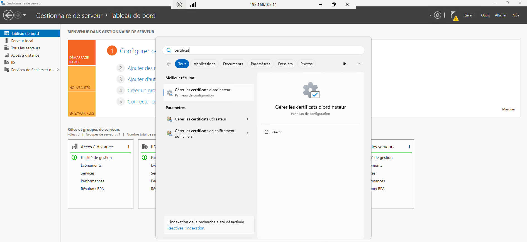Open the three-dot more options in search

click(x=359, y=64)
